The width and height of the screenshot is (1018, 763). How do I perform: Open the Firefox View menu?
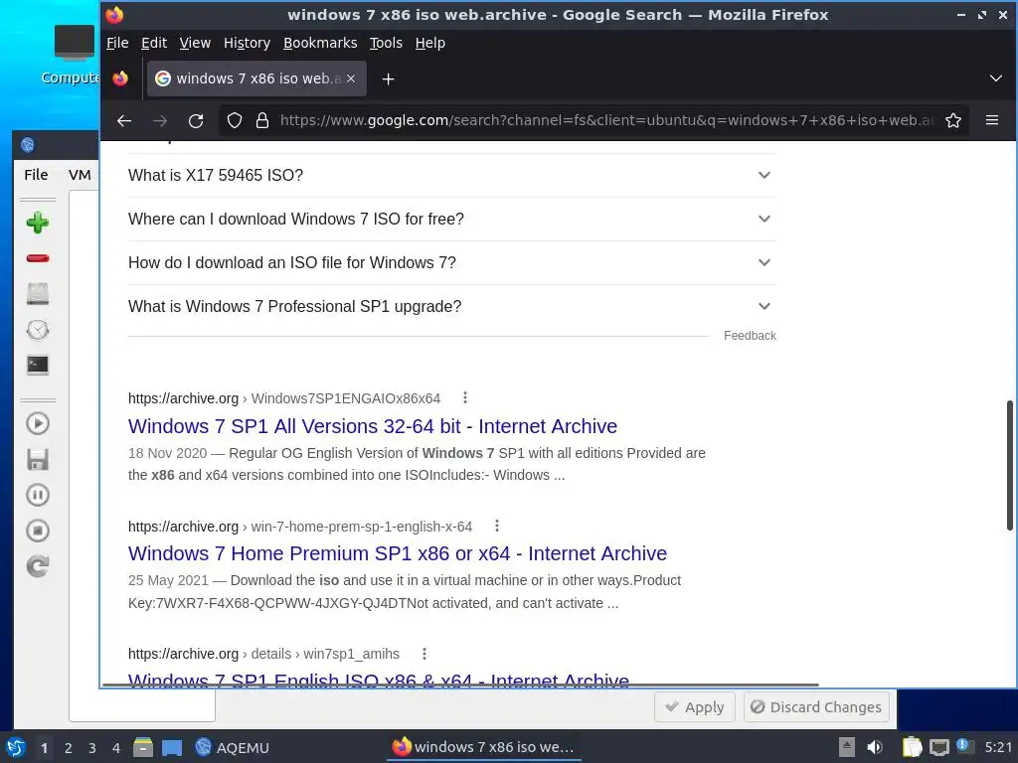coord(195,43)
